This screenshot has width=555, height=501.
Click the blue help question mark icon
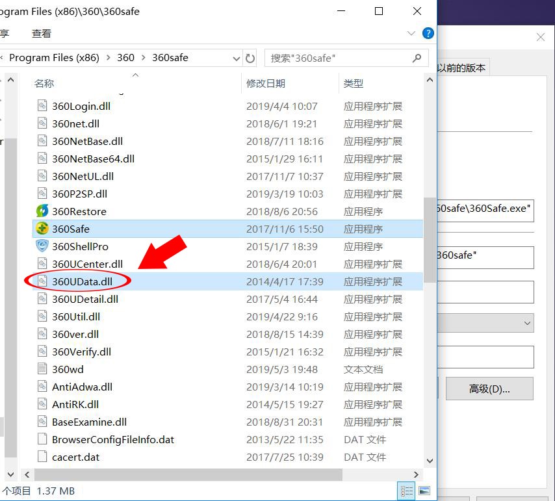tap(428, 33)
